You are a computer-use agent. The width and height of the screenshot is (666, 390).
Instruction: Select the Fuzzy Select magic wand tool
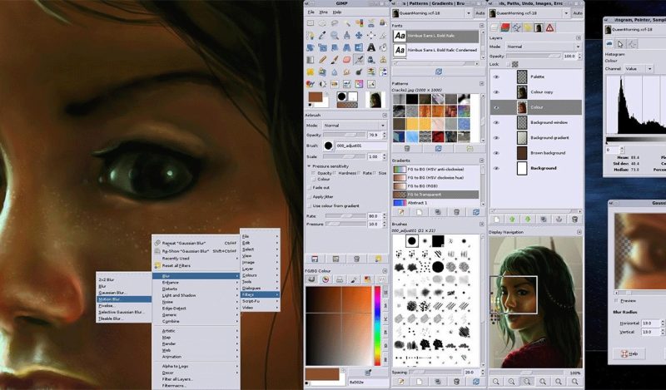click(347, 23)
